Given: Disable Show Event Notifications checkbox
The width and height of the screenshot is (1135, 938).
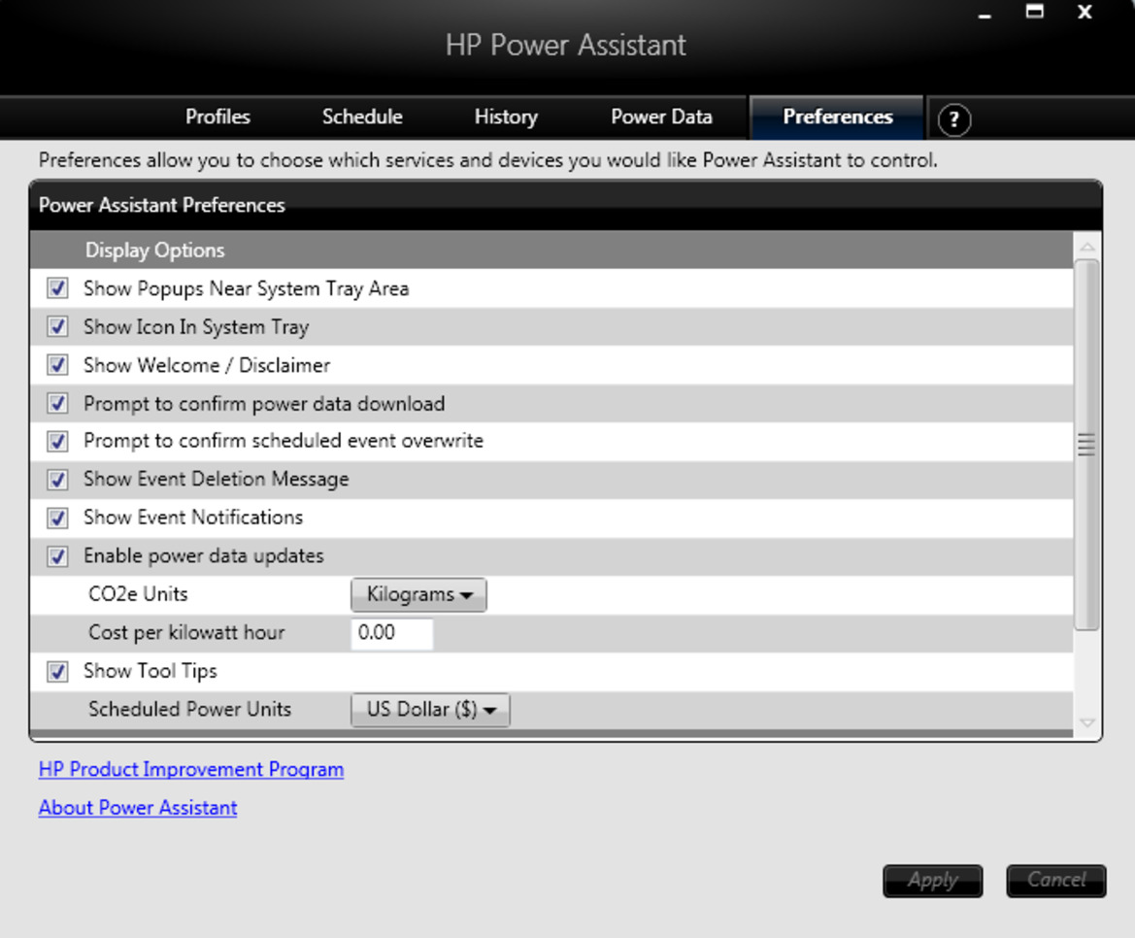Looking at the screenshot, I should coord(58,519).
